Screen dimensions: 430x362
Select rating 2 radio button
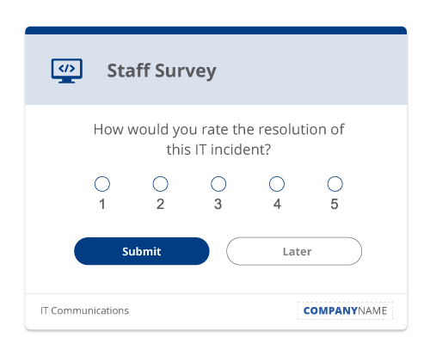[x=160, y=184]
